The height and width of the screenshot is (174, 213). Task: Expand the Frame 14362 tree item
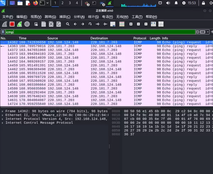2,111
